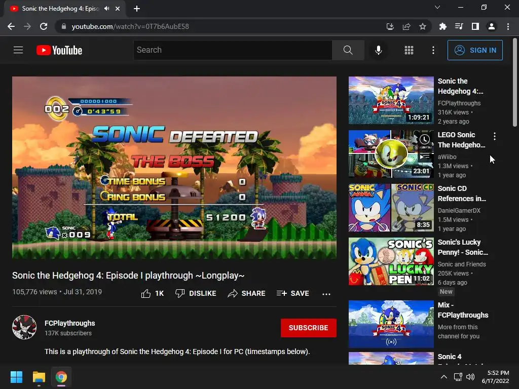Show hidden tray icons chevron
The width and height of the screenshot is (519, 389).
pos(444,377)
